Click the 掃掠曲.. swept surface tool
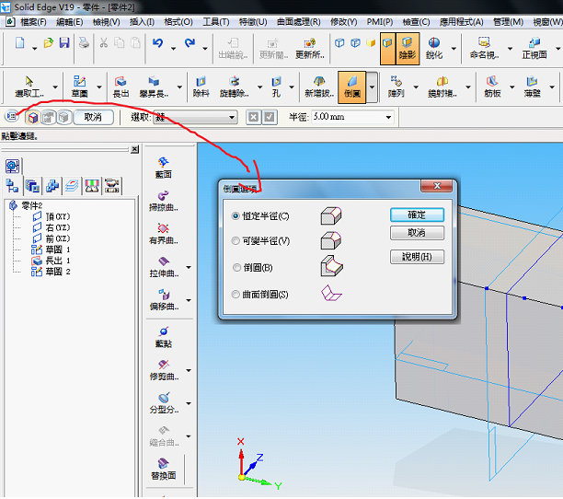Screen dimensions: 563x499 (164, 202)
